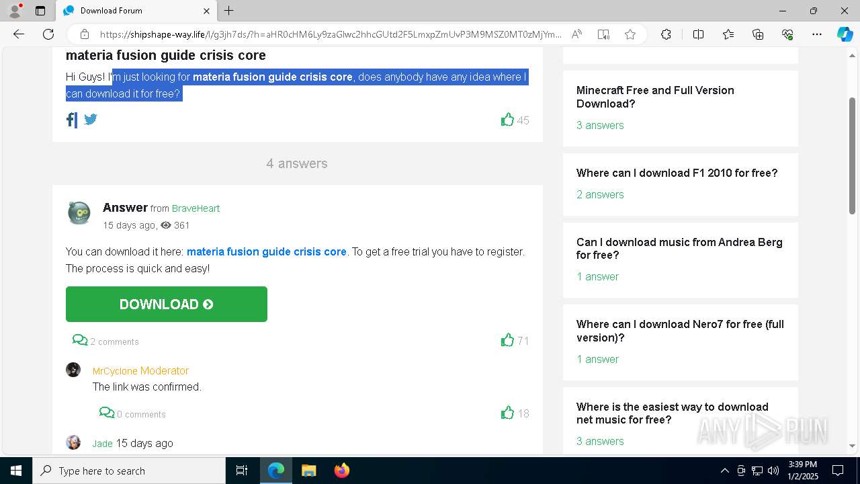Open the Favorites list icon
The width and height of the screenshot is (860, 484).
coord(728,34)
